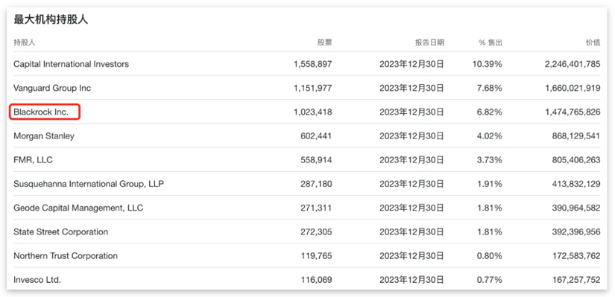
Task: Click shares value 287,180
Action: pos(317,184)
